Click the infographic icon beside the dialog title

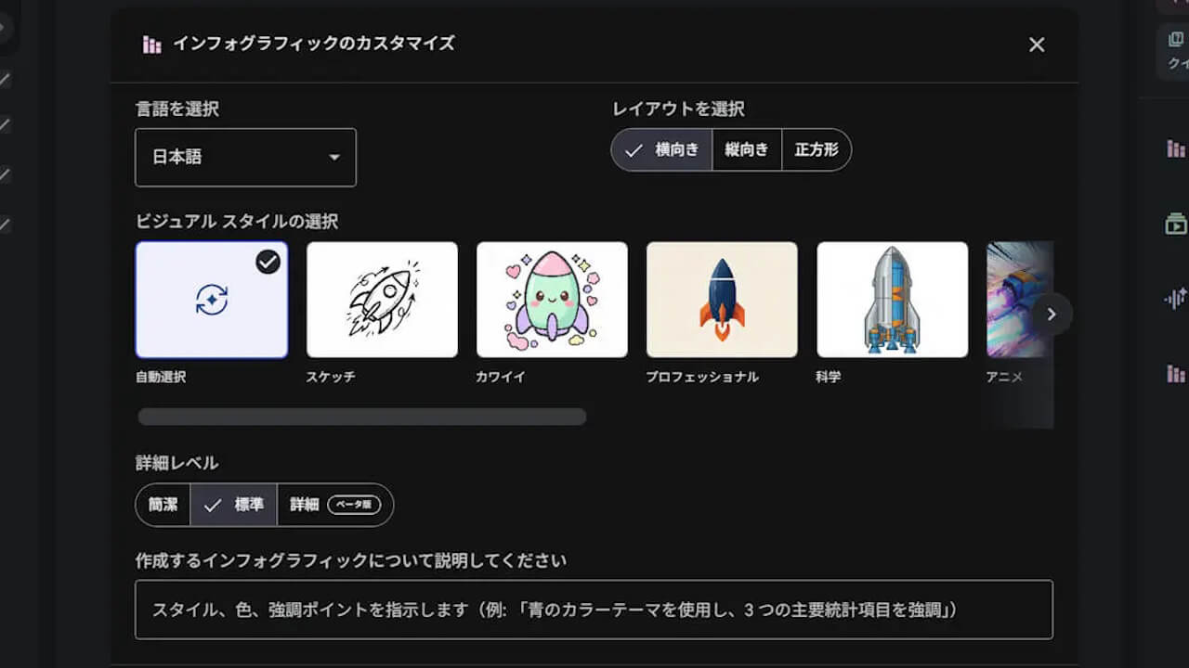pyautogui.click(x=150, y=44)
